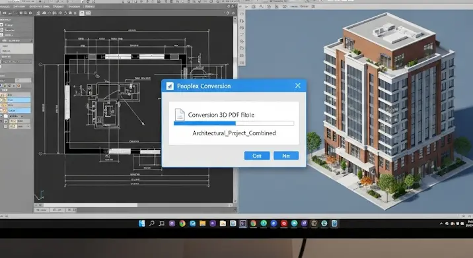Select the Architectural_Prcject_Combined file name text

pyautogui.click(x=234, y=133)
